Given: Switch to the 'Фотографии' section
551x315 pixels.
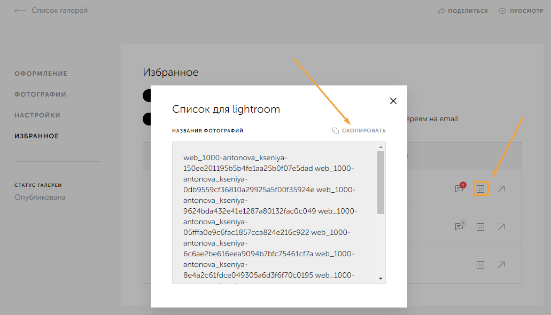Looking at the screenshot, I should tap(41, 94).
